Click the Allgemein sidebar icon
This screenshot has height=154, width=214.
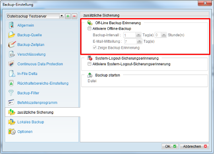coord(11,25)
